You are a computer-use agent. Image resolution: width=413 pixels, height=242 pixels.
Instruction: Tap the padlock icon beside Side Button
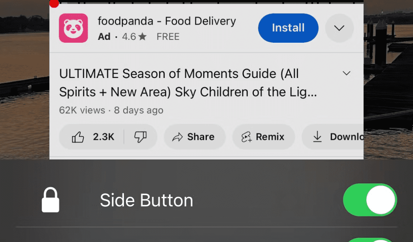pyautogui.click(x=50, y=200)
